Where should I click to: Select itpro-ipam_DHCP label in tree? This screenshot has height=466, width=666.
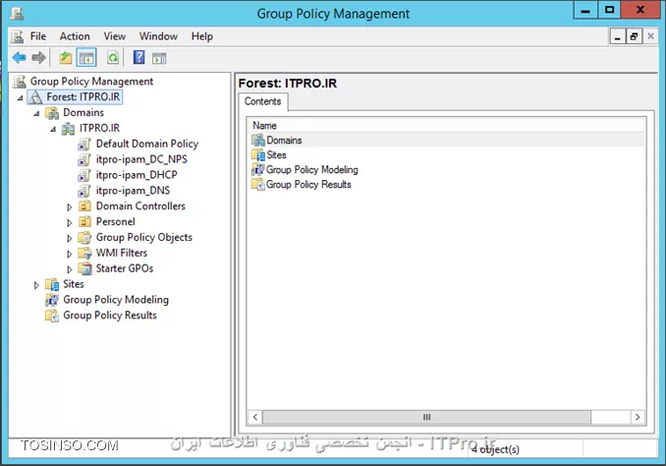[137, 175]
